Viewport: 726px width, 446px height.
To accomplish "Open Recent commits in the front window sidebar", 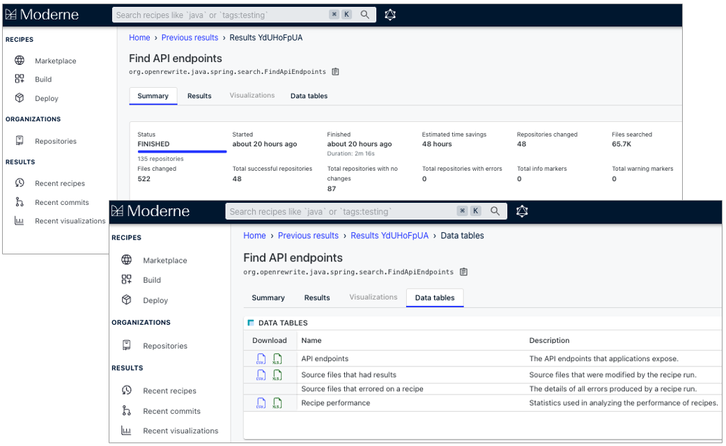I will tap(172, 410).
